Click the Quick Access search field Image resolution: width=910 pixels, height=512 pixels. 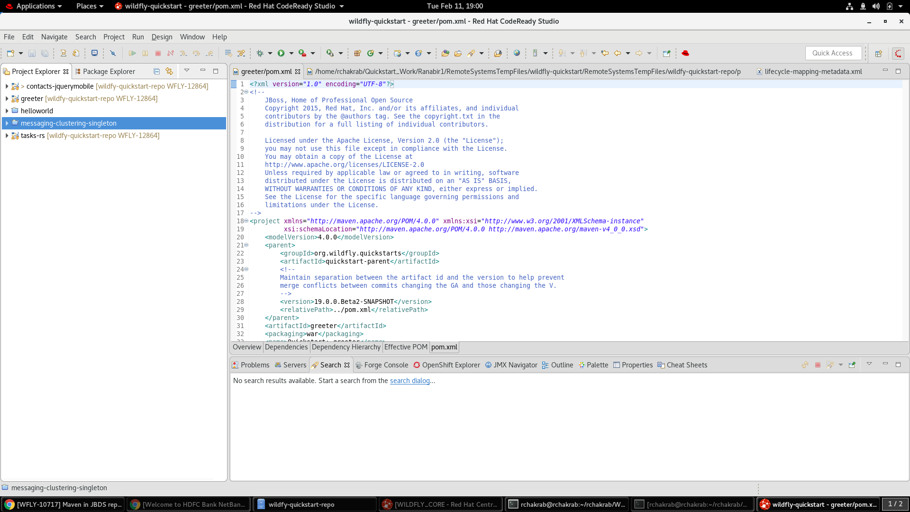[x=833, y=53]
